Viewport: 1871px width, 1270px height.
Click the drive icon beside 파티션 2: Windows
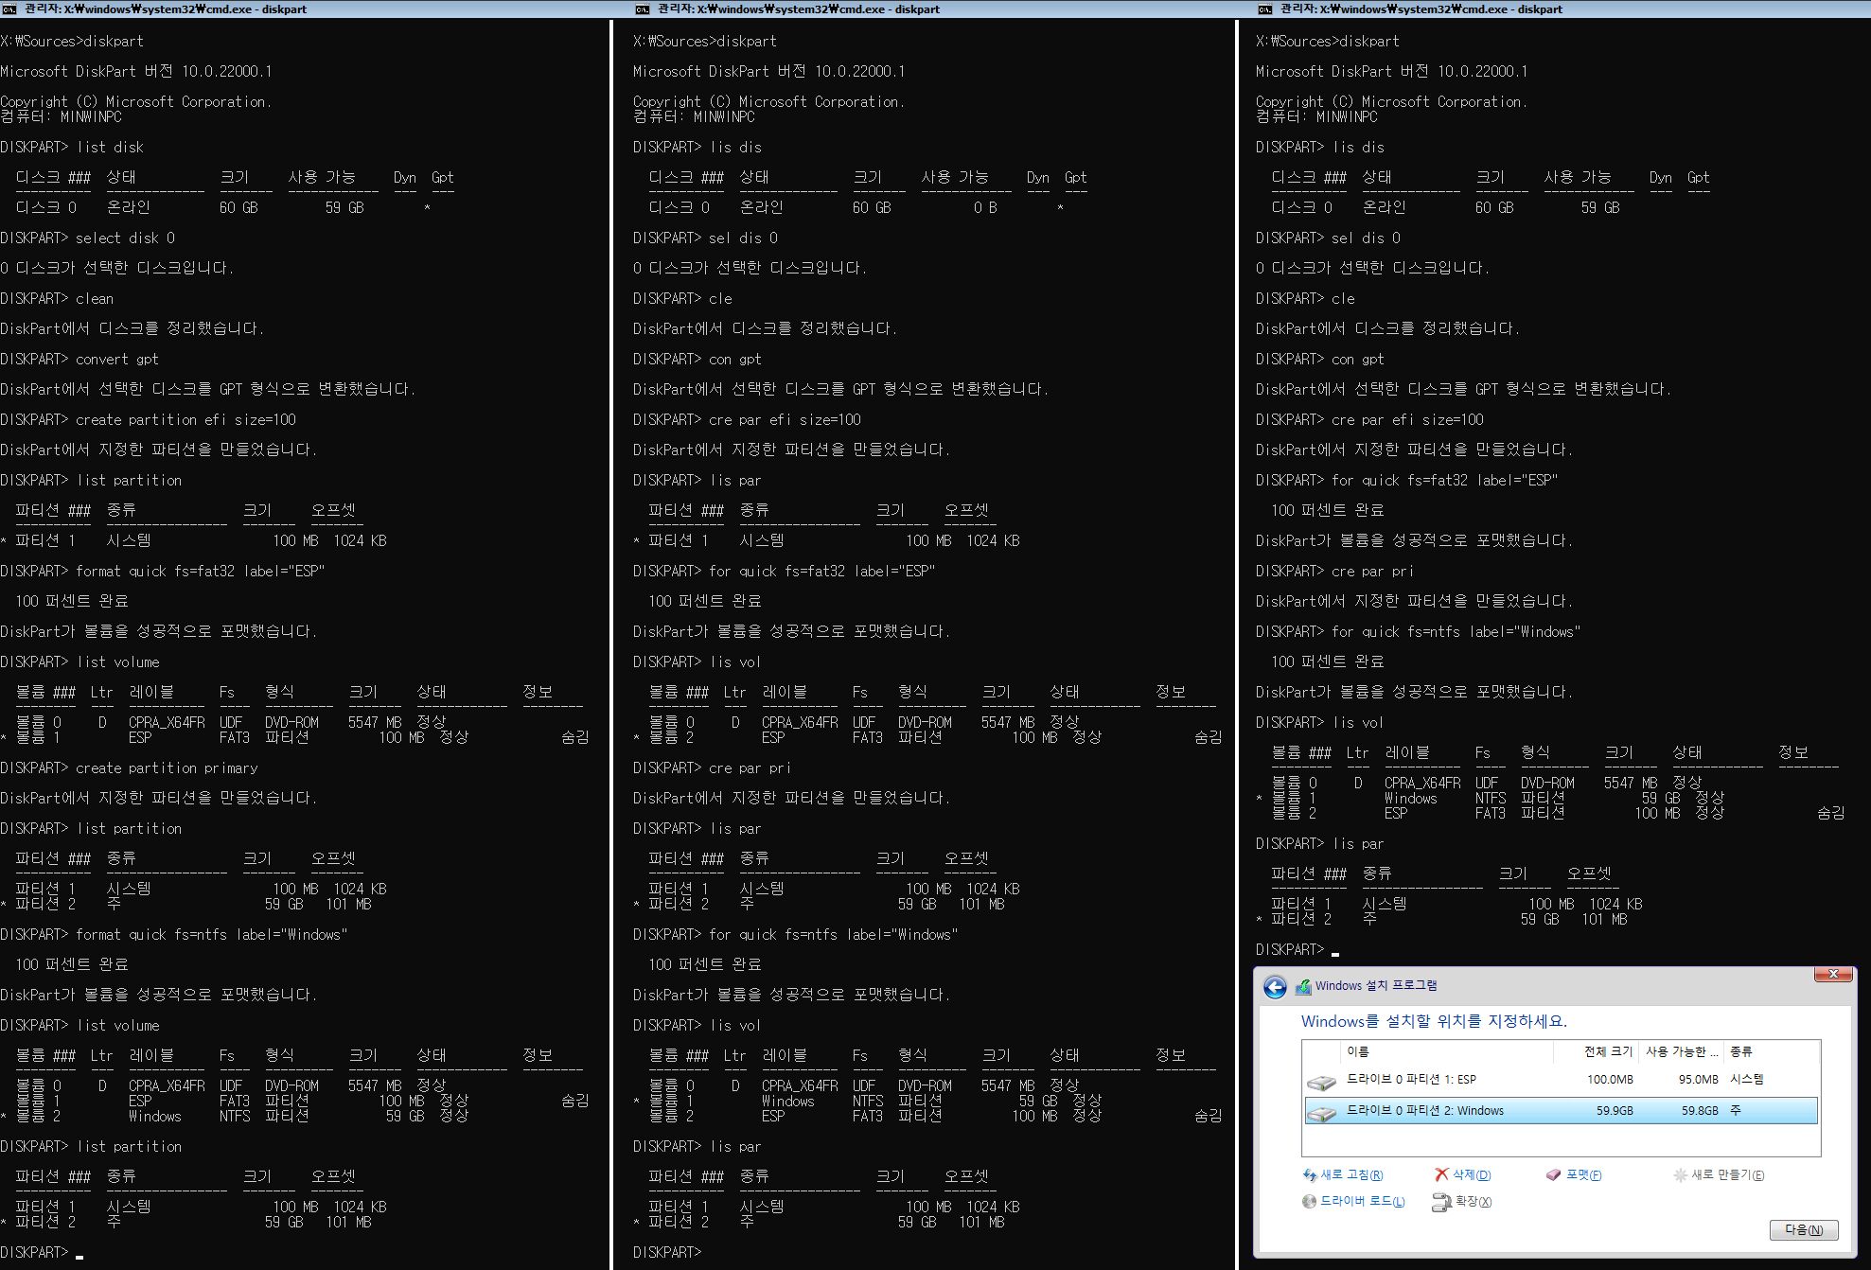tap(1321, 1113)
